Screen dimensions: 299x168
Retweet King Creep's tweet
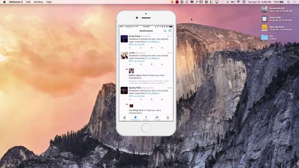(x=141, y=48)
